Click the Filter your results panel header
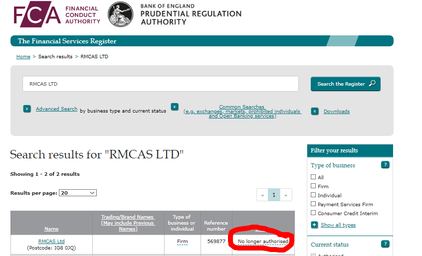422x256 pixels. point(350,150)
